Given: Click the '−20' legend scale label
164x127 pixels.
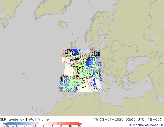Looking at the screenshot, I should pos(6,126).
